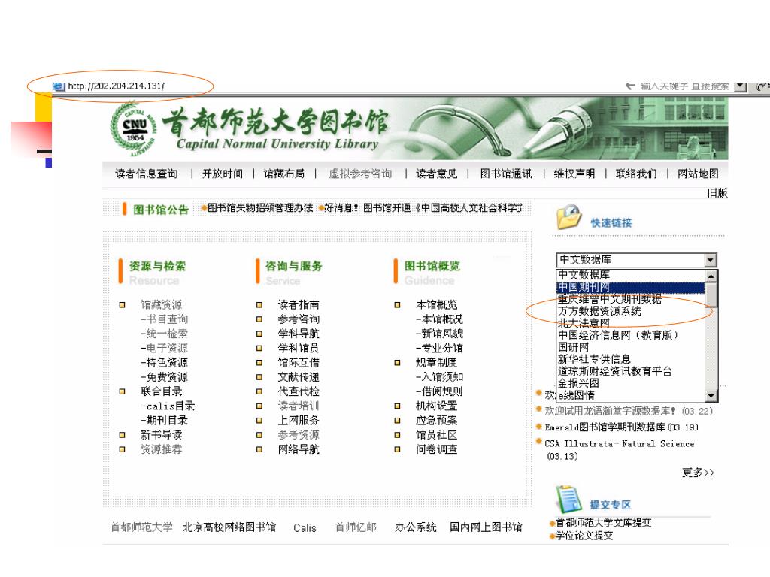This screenshot has height=577, width=770.
Task: Open Calis footer link
Action: [x=305, y=528]
